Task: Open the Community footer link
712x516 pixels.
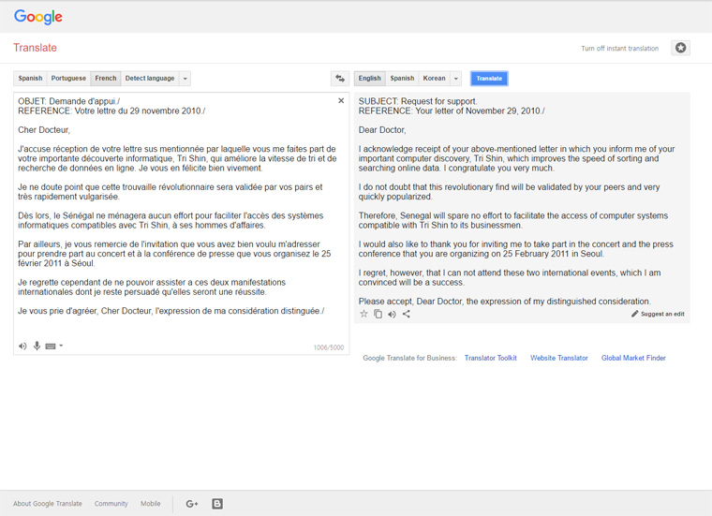Action: 111,503
